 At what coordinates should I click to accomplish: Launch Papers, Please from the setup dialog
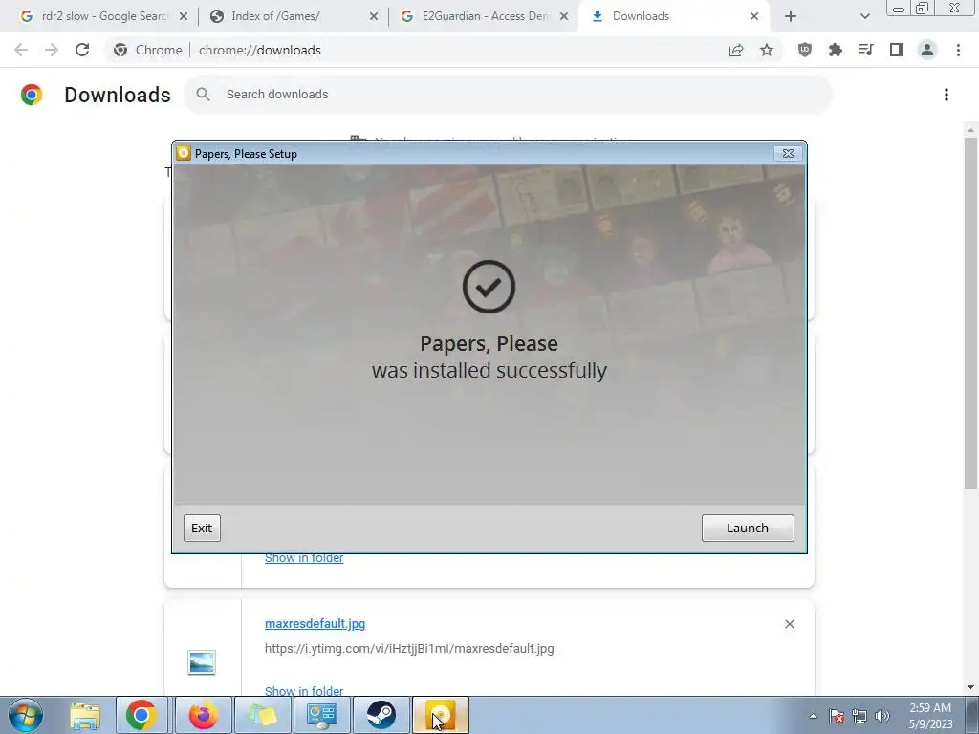(748, 528)
